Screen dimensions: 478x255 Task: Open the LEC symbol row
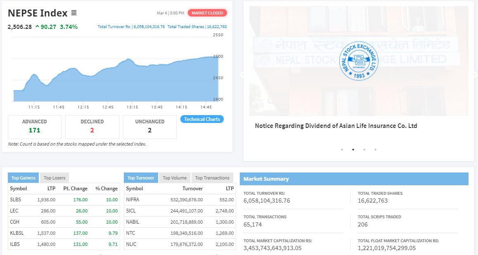[14, 211]
